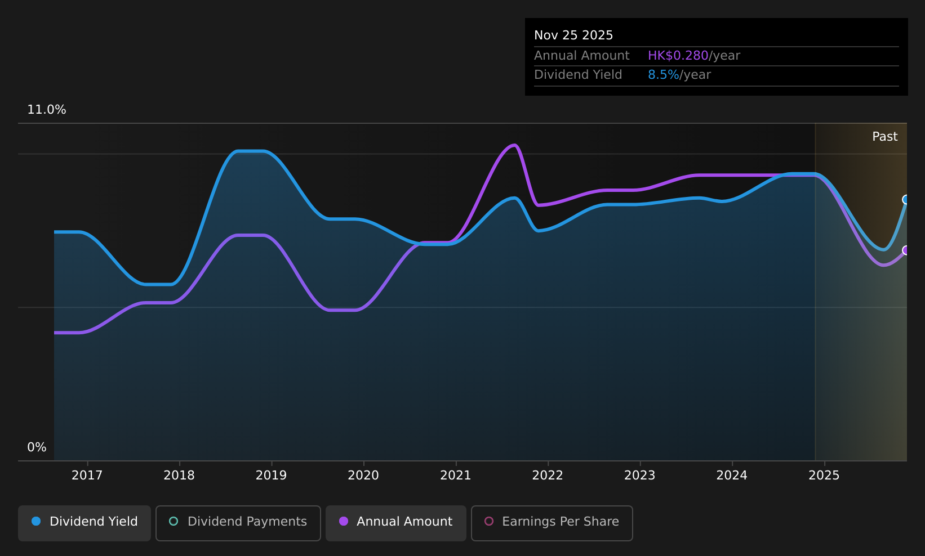Toggle the Earnings Per Share series
This screenshot has width=925, height=556.
552,523
